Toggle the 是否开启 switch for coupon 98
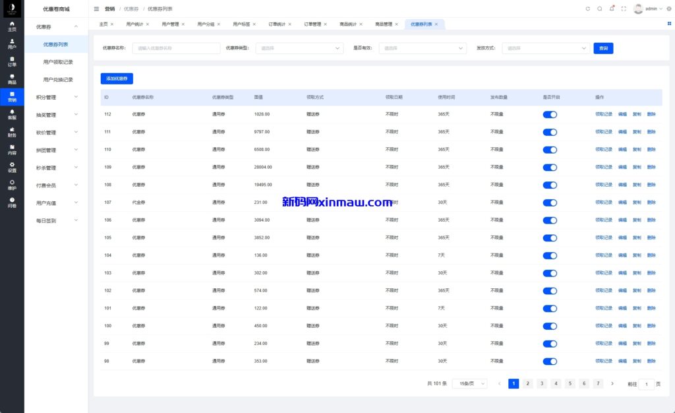Screen dimensions: 675x413 [550, 361]
